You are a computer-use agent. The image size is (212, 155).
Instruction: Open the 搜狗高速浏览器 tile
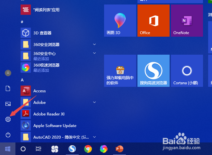[154, 71]
